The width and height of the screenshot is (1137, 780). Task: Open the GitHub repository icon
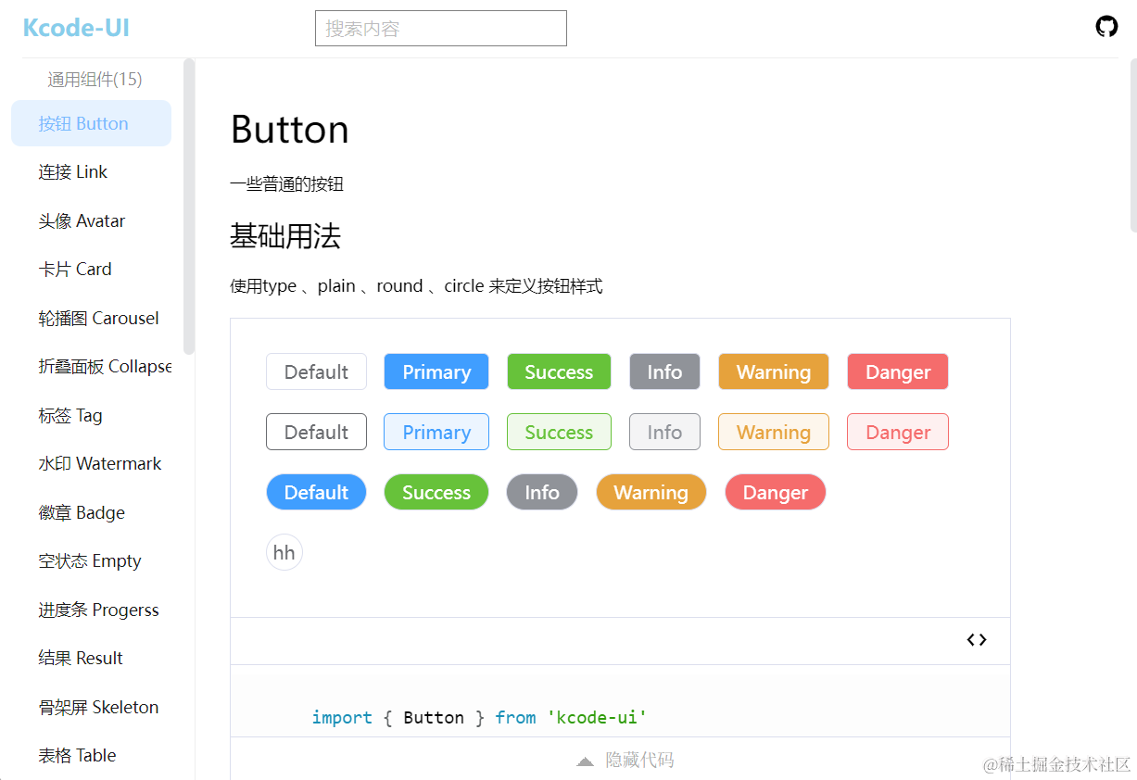(1106, 26)
